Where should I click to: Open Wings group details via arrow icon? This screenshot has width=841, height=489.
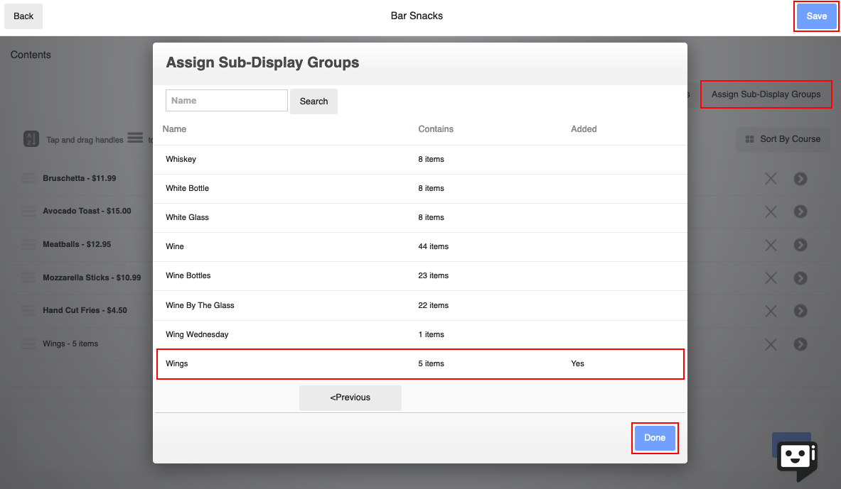(x=800, y=344)
